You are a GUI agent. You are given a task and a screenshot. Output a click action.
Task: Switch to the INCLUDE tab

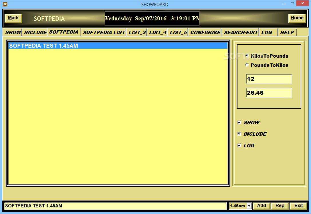pos(35,32)
